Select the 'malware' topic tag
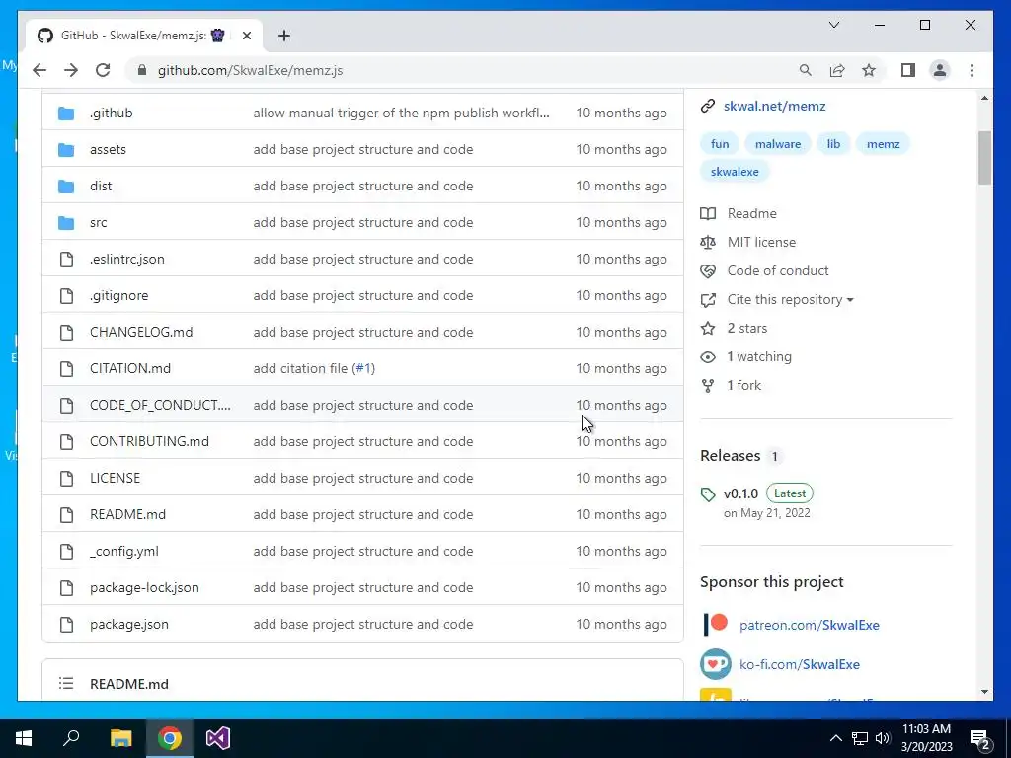This screenshot has height=758, width=1011. pyautogui.click(x=778, y=144)
